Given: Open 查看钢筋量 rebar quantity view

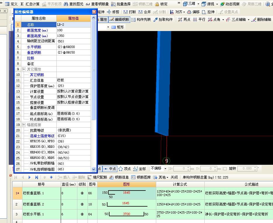Looking at the screenshot, I should [x=97, y=4].
